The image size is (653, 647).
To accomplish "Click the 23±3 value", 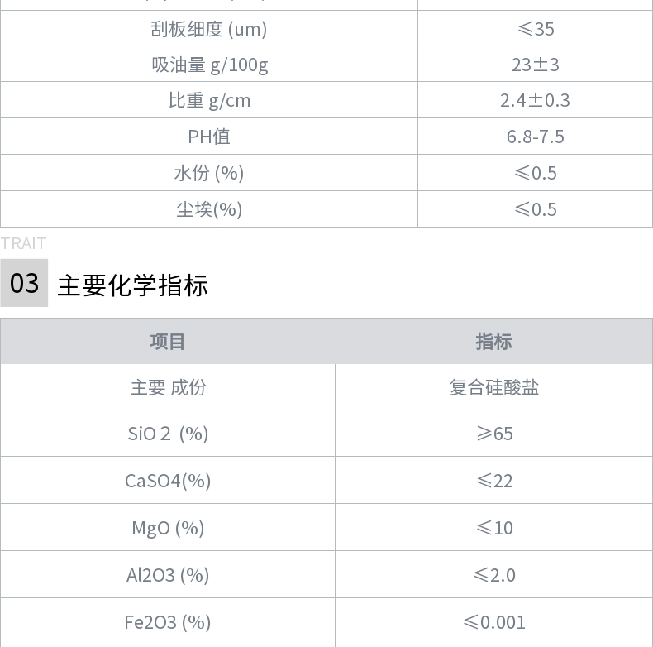I will (x=535, y=65).
